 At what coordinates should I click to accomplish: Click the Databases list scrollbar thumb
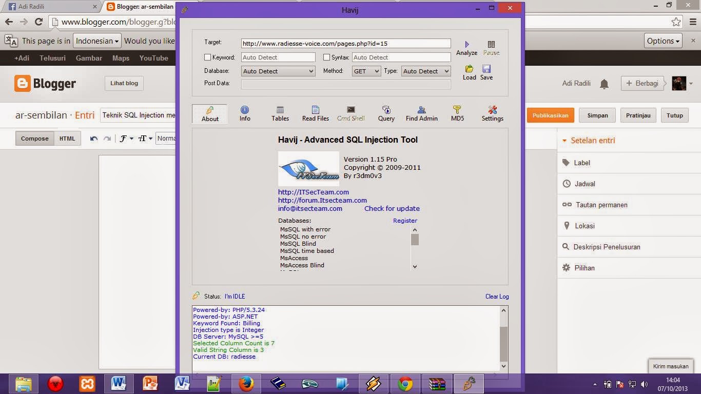415,240
